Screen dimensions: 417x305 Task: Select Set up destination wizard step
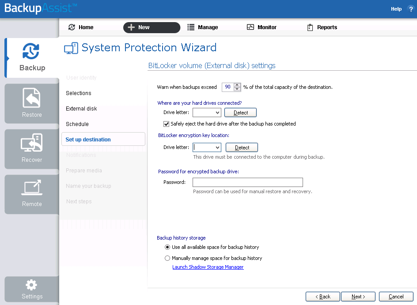click(x=103, y=139)
